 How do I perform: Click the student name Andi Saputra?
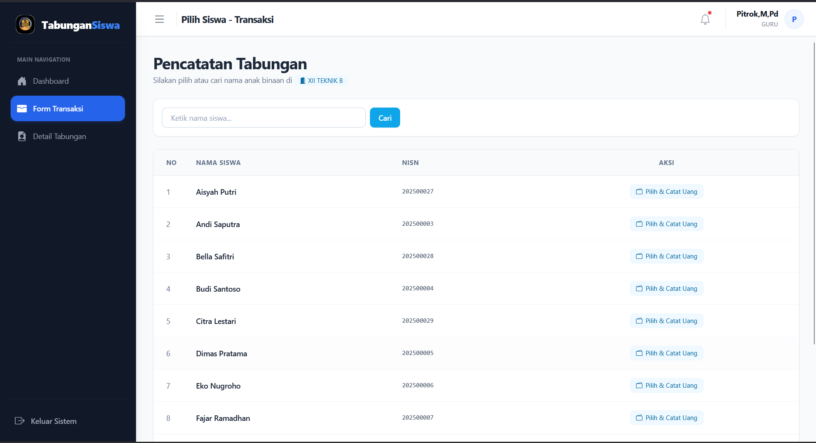point(218,224)
